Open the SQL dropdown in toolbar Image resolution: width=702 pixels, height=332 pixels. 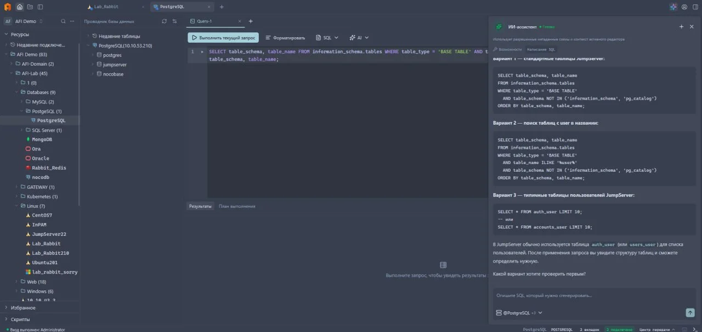[x=327, y=38]
